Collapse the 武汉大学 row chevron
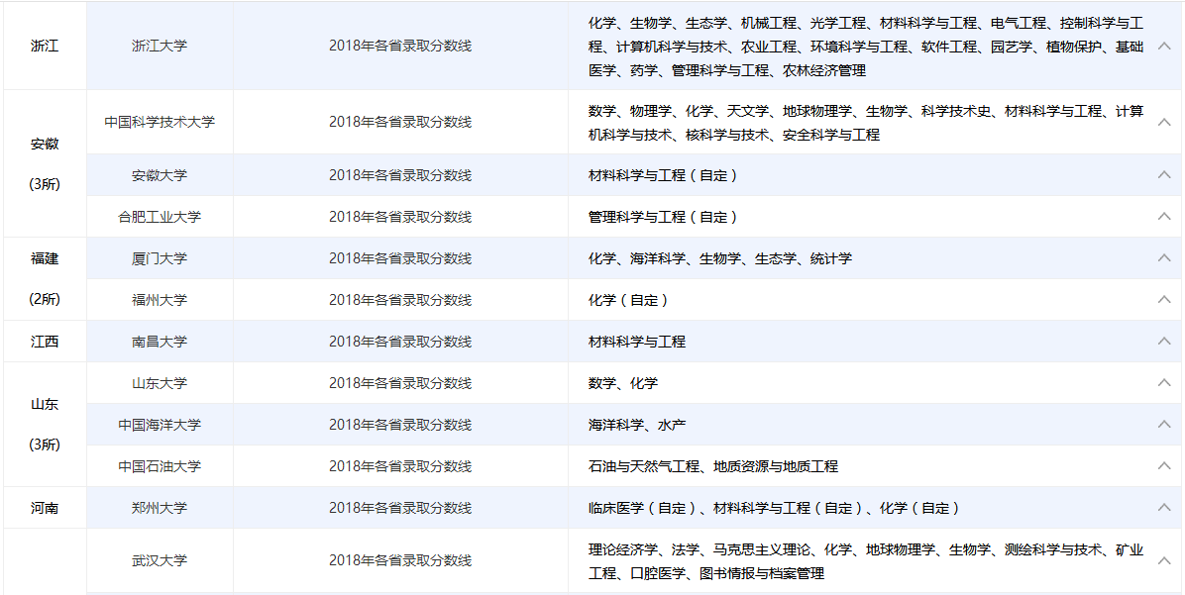1185x595 pixels. pos(1164,560)
